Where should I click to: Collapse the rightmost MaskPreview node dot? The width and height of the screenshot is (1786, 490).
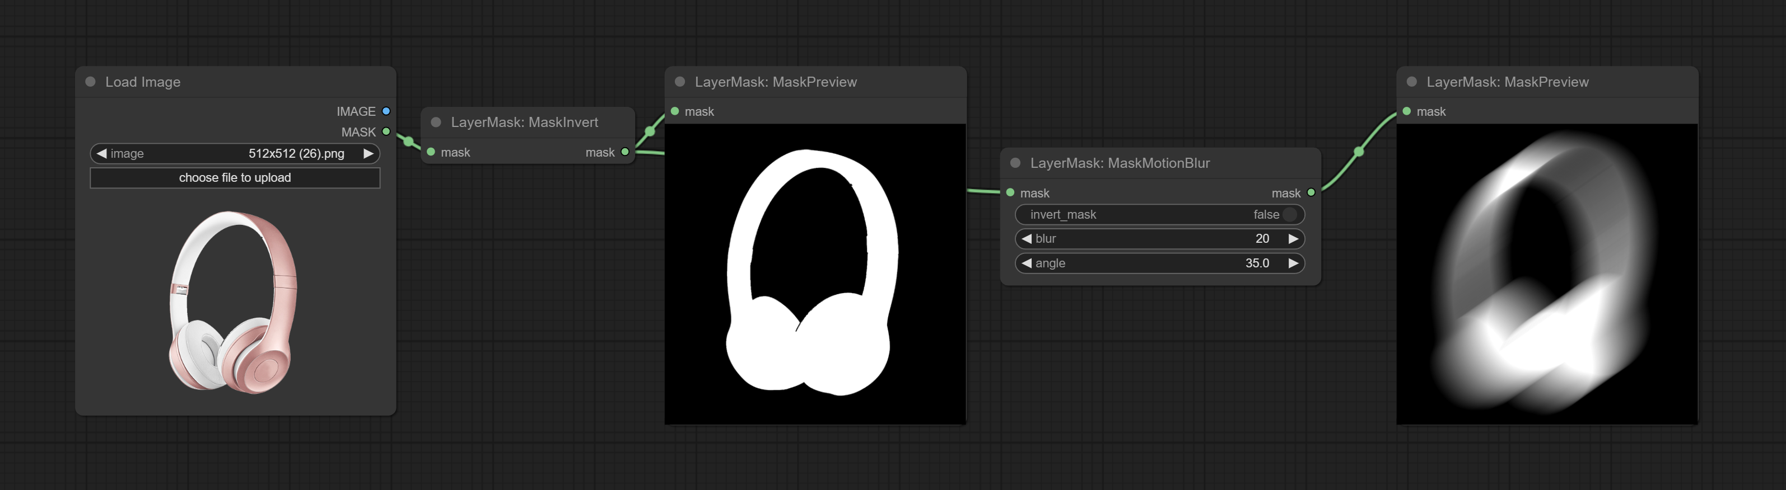(x=1411, y=82)
